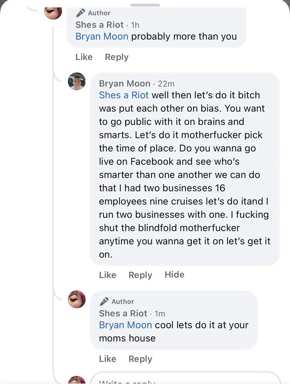Open Shes a Riot name on 1m comment
The width and height of the screenshot is (290, 384).
(123, 313)
